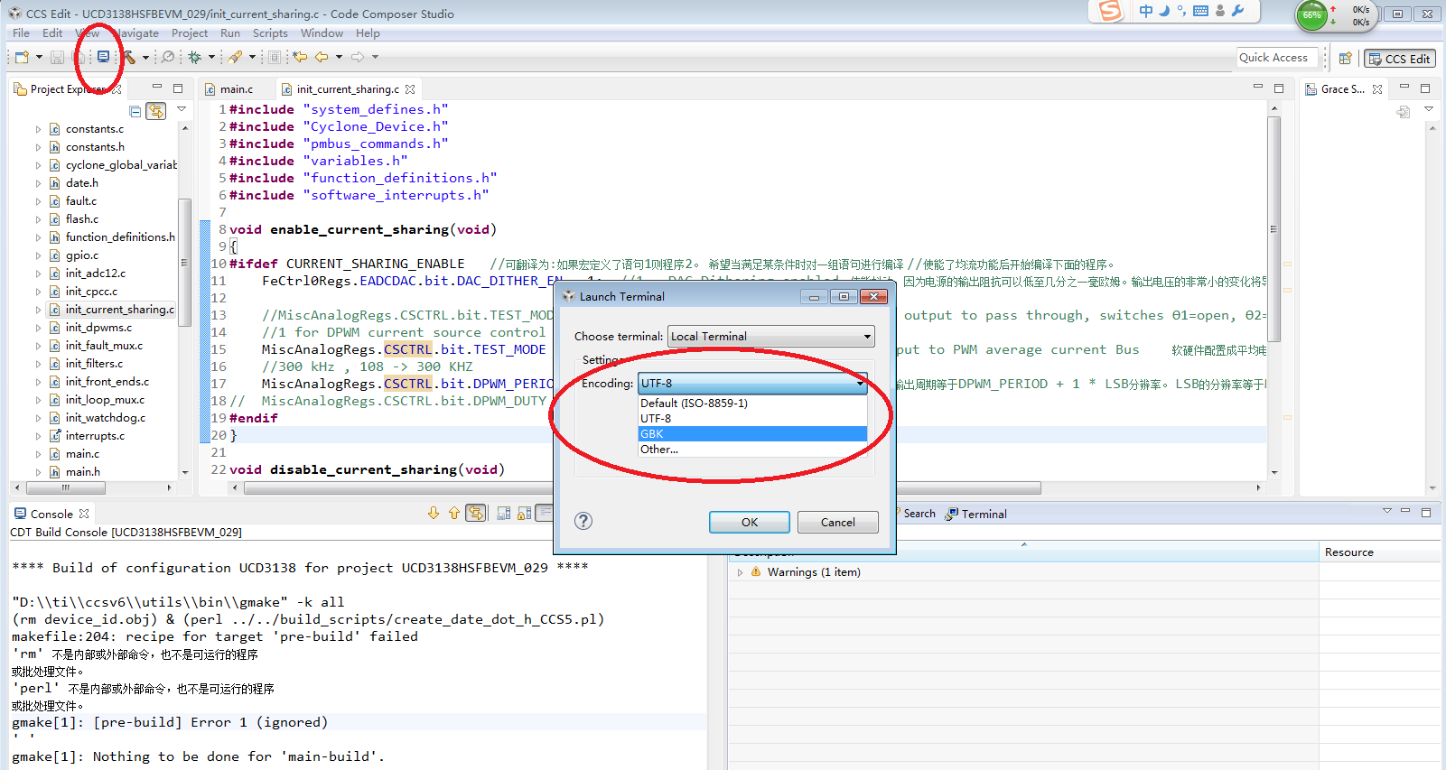Open the Back history dropdown arrow
The height and width of the screenshot is (770, 1446).
(x=339, y=57)
